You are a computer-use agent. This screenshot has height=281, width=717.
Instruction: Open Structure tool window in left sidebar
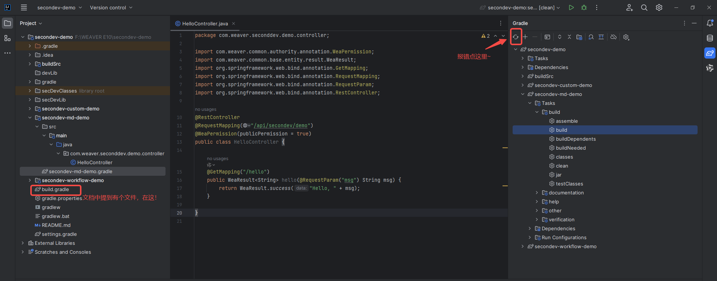point(7,38)
